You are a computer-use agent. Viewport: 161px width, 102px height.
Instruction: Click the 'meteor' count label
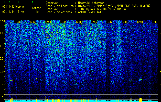coord(36,8)
